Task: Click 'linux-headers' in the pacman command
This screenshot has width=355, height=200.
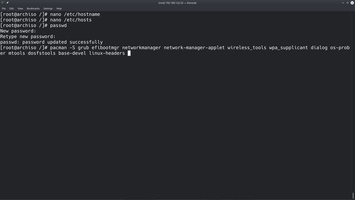Action: click(x=107, y=53)
